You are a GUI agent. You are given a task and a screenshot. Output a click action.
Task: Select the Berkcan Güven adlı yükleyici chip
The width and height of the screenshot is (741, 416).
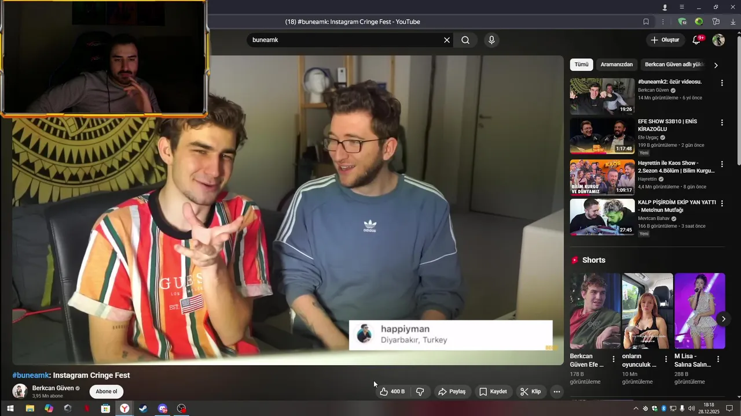(674, 64)
